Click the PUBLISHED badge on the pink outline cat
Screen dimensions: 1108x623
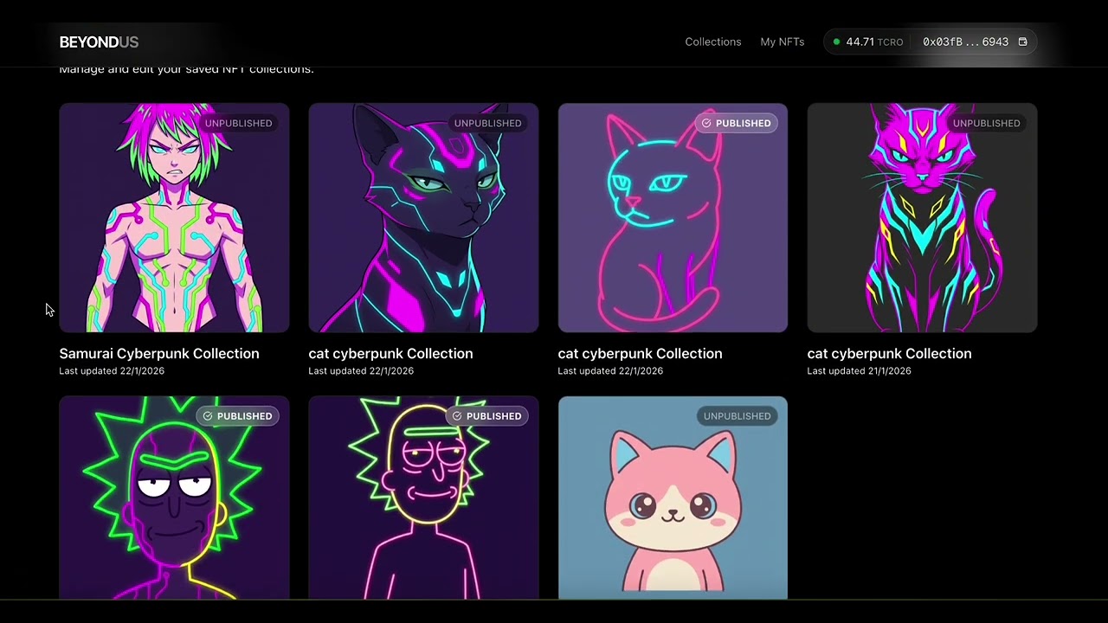click(736, 123)
